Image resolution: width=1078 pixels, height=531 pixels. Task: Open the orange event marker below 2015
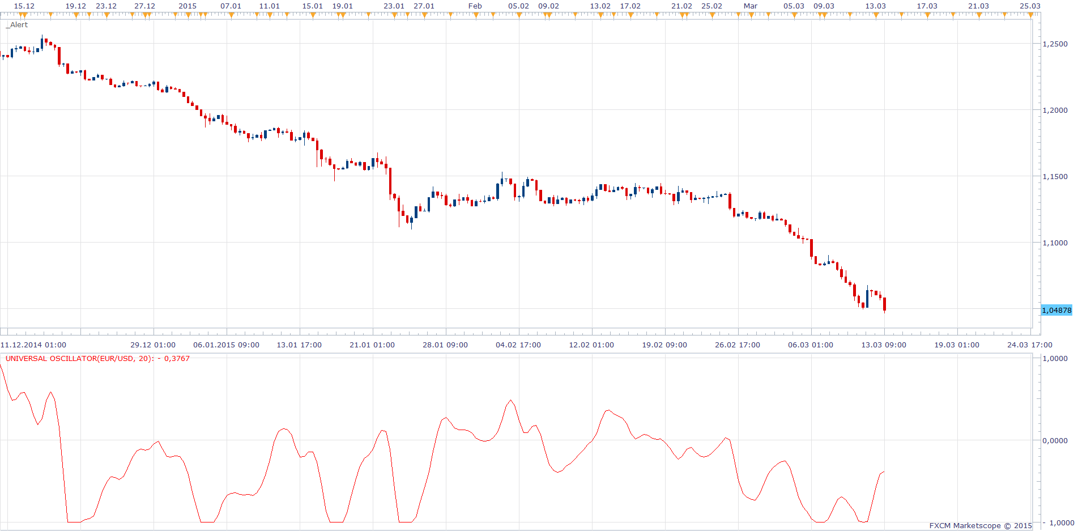(188, 15)
